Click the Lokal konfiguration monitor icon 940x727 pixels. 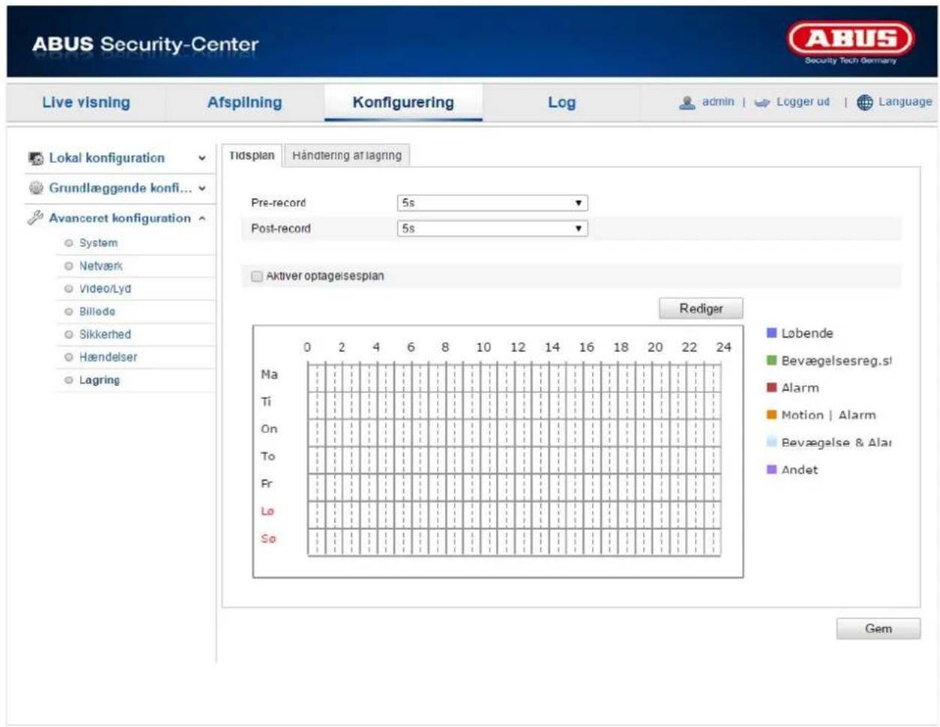click(35, 158)
